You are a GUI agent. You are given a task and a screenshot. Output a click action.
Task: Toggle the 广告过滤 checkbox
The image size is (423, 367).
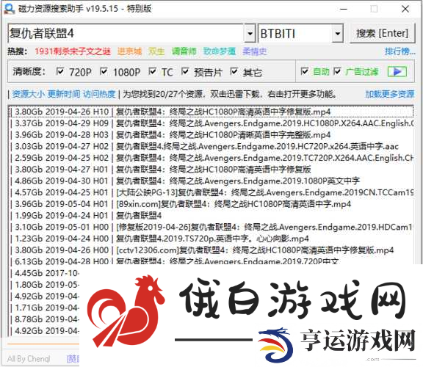(337, 71)
